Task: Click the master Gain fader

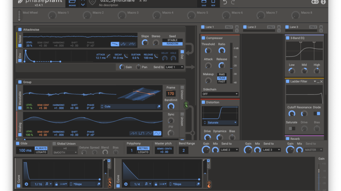Action: pyautogui.click(x=319, y=171)
